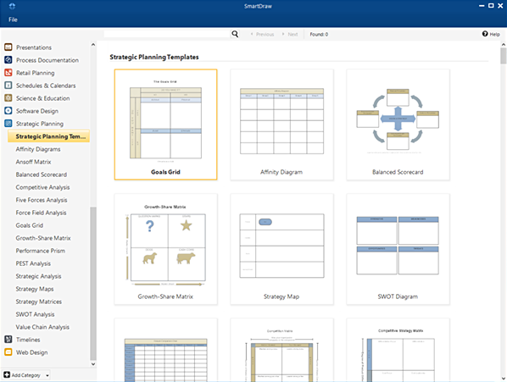
Task: Open Growth-Share Matrix subcategory in sidebar
Action: point(43,238)
